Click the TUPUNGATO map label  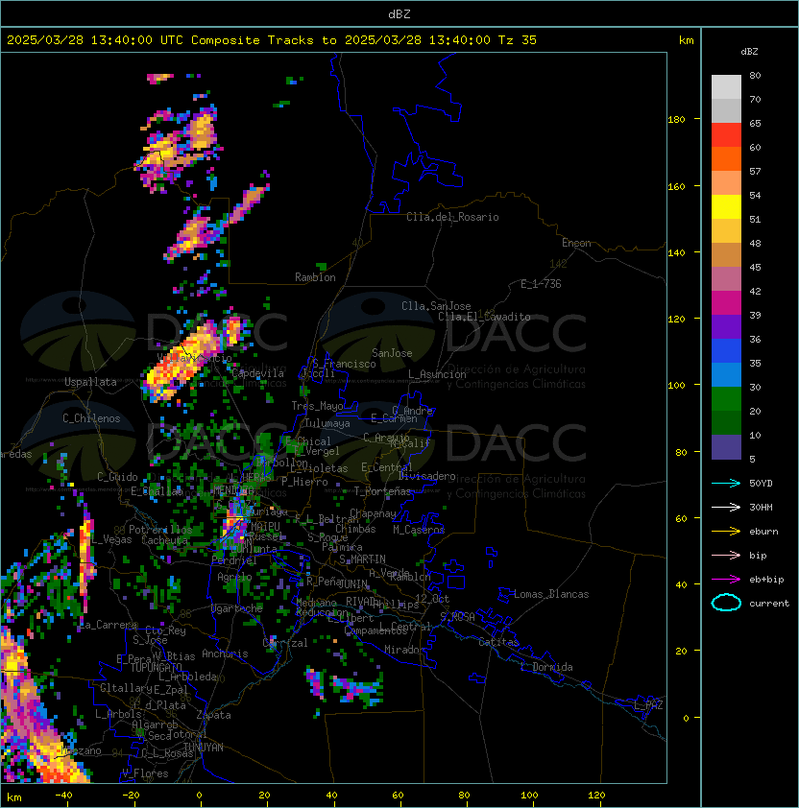[x=156, y=668]
